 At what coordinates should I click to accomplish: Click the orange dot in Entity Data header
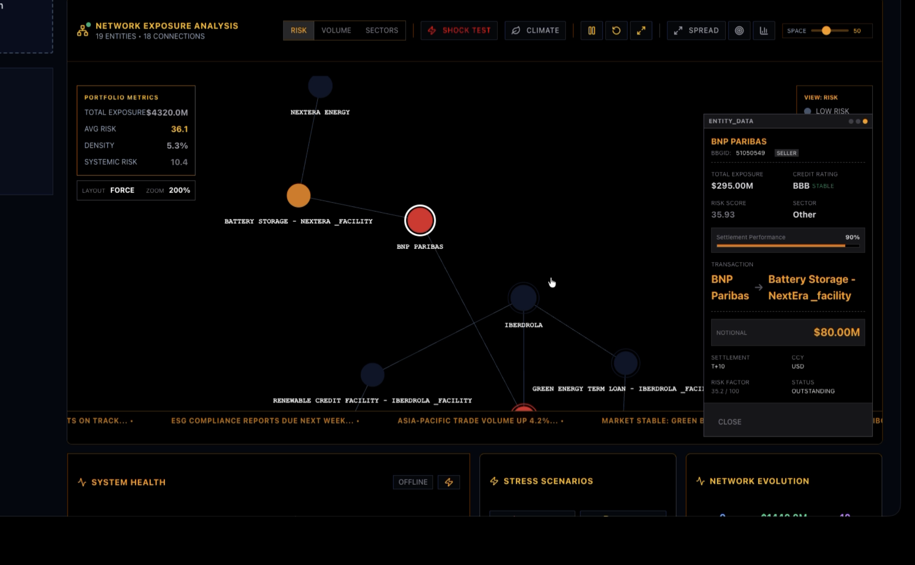[865, 121]
